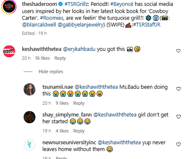Reply to keshawiththetea's comment

point(60,58)
